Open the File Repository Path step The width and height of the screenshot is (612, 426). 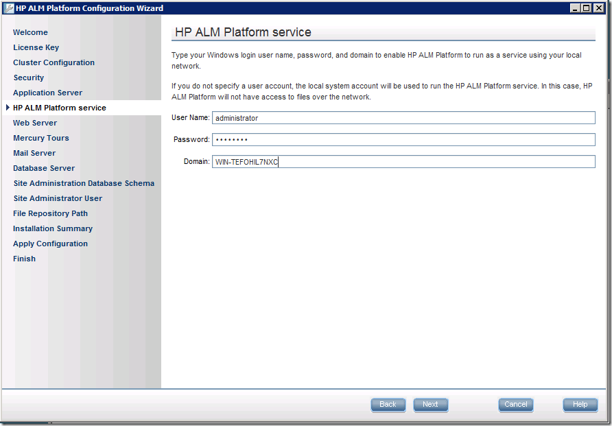[50, 214]
